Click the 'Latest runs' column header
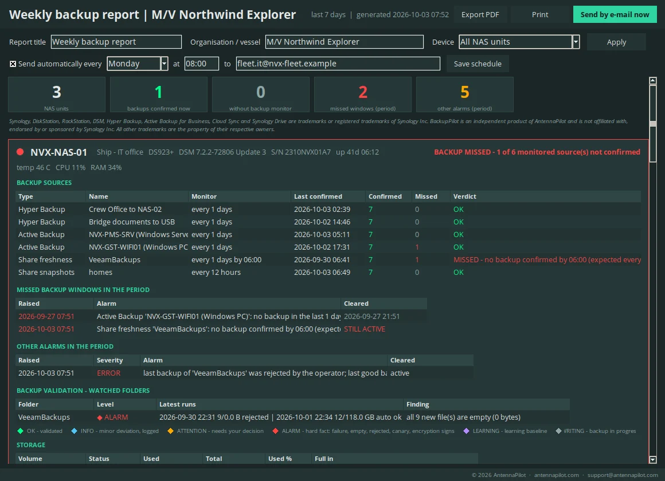The height and width of the screenshot is (481, 665). pyautogui.click(x=177, y=405)
